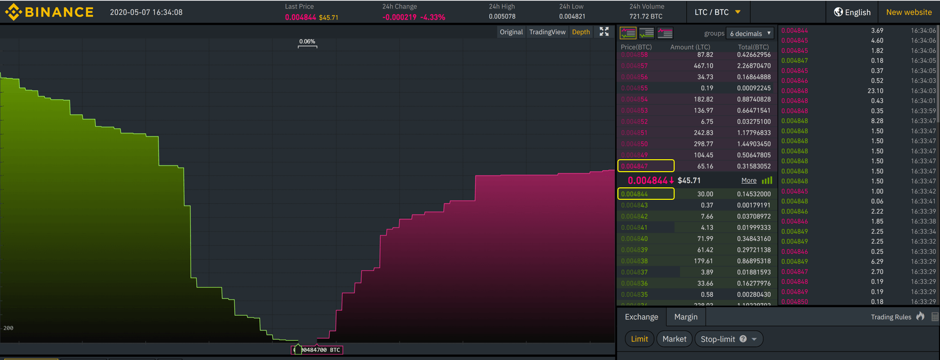Select sell order at price 0.004855

(x=697, y=88)
